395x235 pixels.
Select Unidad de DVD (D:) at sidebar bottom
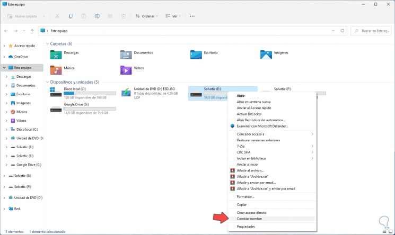tap(28, 198)
